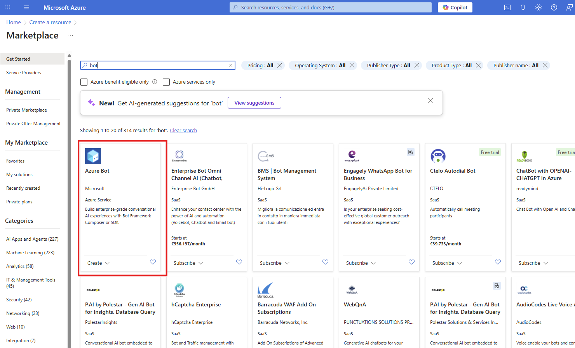Click the hCaptcha Enterprise logo
The image size is (575, 348).
(179, 290)
